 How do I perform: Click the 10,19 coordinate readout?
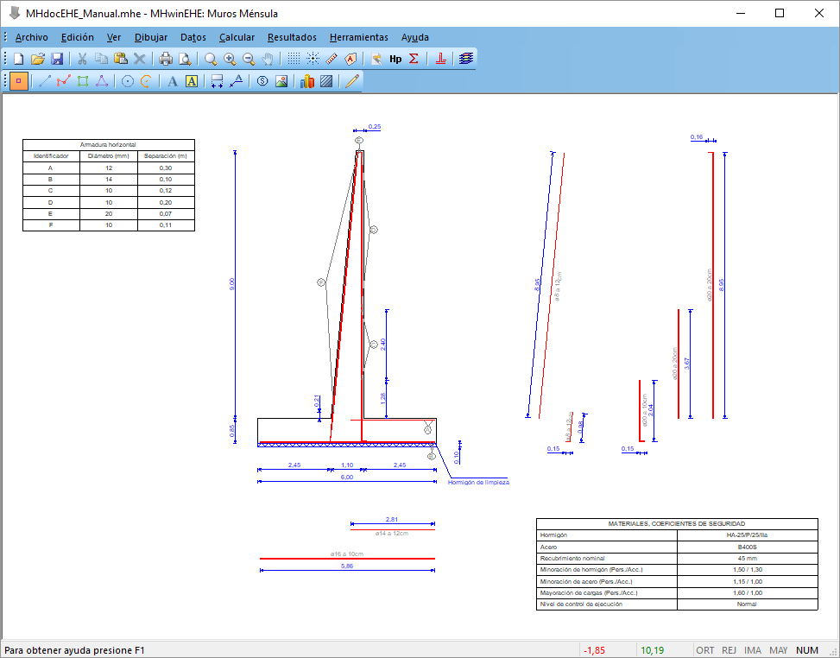(652, 650)
